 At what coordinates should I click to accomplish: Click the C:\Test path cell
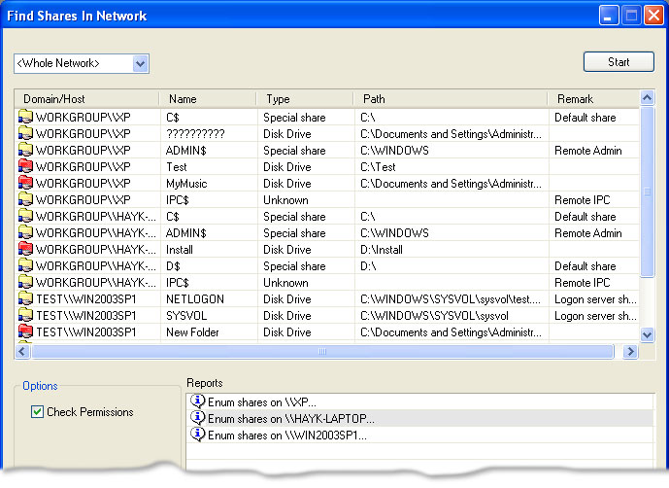coord(378,166)
